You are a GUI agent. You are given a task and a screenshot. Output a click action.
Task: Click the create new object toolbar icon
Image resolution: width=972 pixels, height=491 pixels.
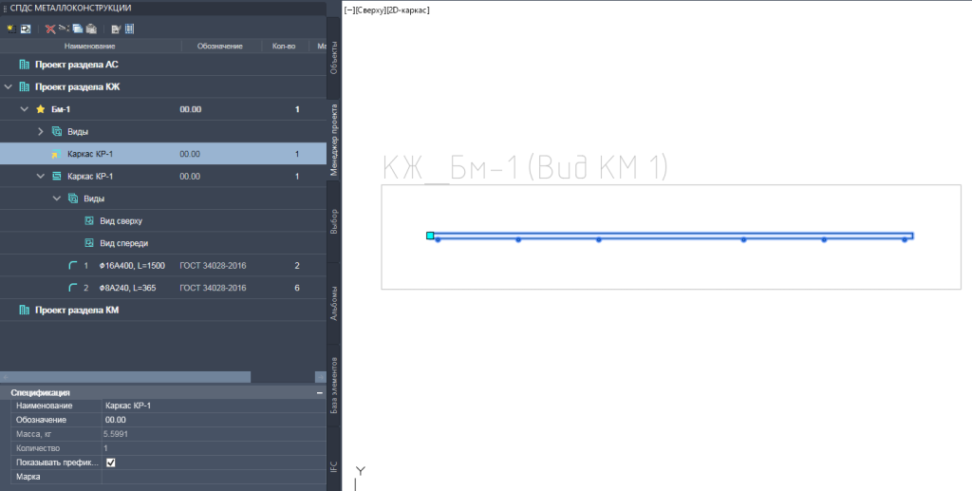coord(9,28)
